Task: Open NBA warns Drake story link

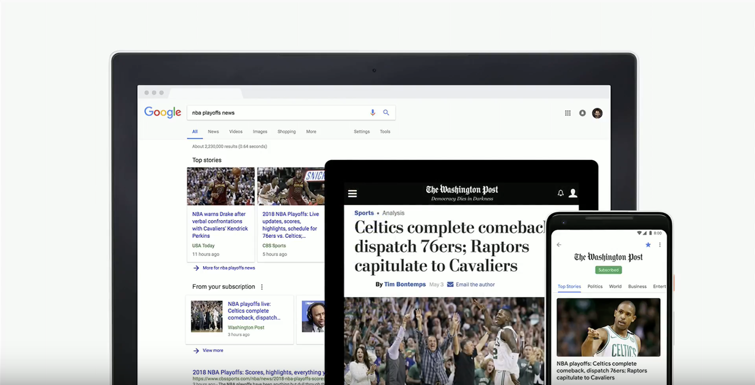Action: [220, 225]
